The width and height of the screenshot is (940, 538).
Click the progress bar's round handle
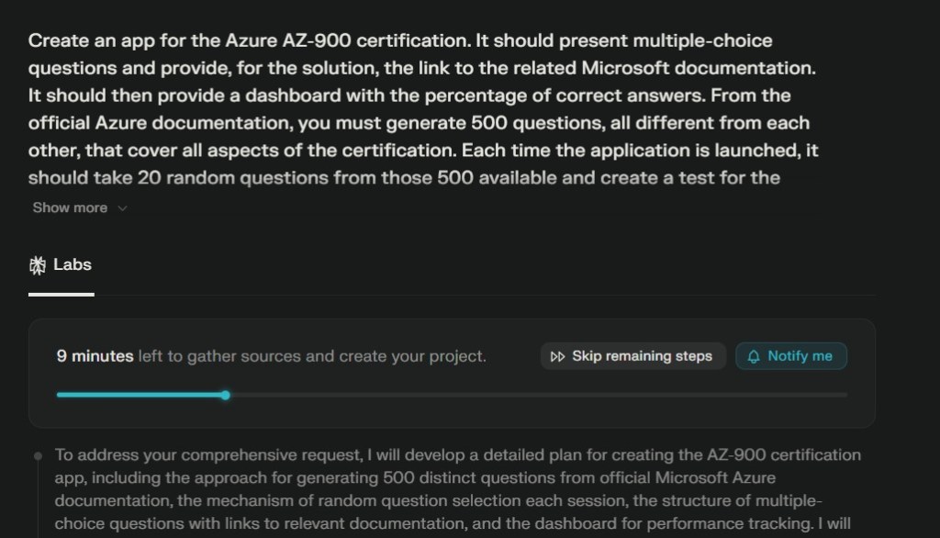tap(225, 395)
